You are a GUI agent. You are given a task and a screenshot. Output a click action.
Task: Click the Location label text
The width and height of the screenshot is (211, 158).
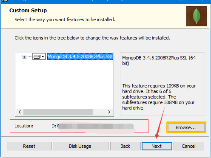[x=24, y=126]
